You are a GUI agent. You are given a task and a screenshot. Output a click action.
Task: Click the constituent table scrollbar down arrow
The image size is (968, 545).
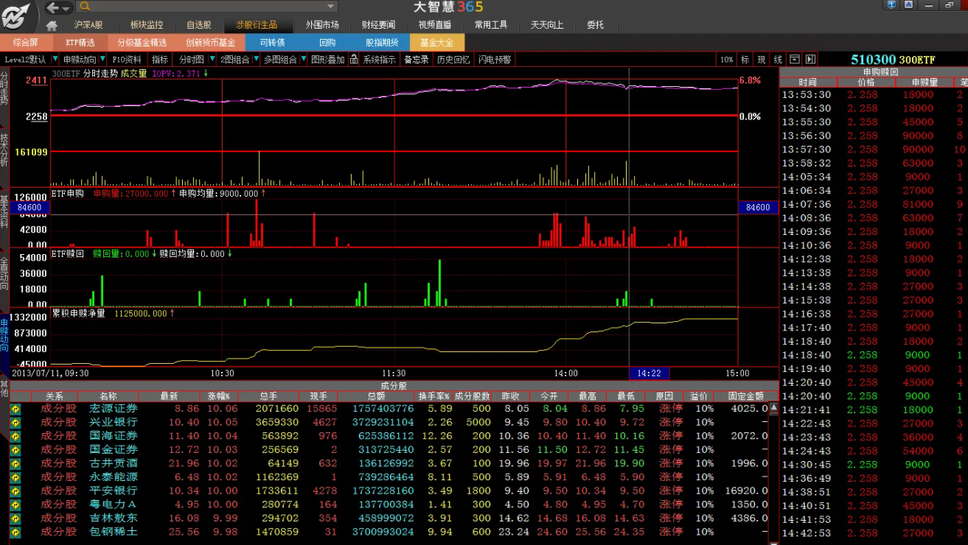773,539
